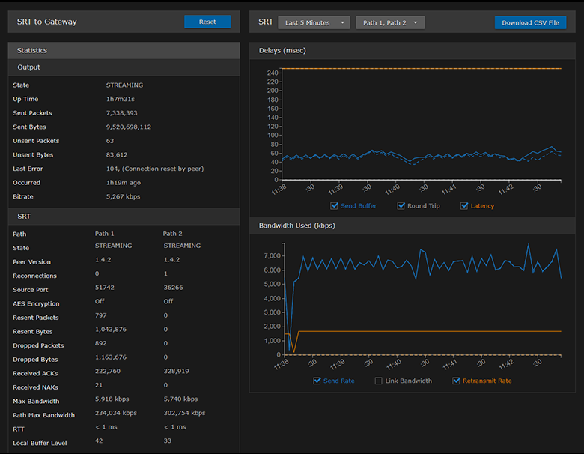
Task: Click the Delays (msec) chart title
Action: click(282, 50)
